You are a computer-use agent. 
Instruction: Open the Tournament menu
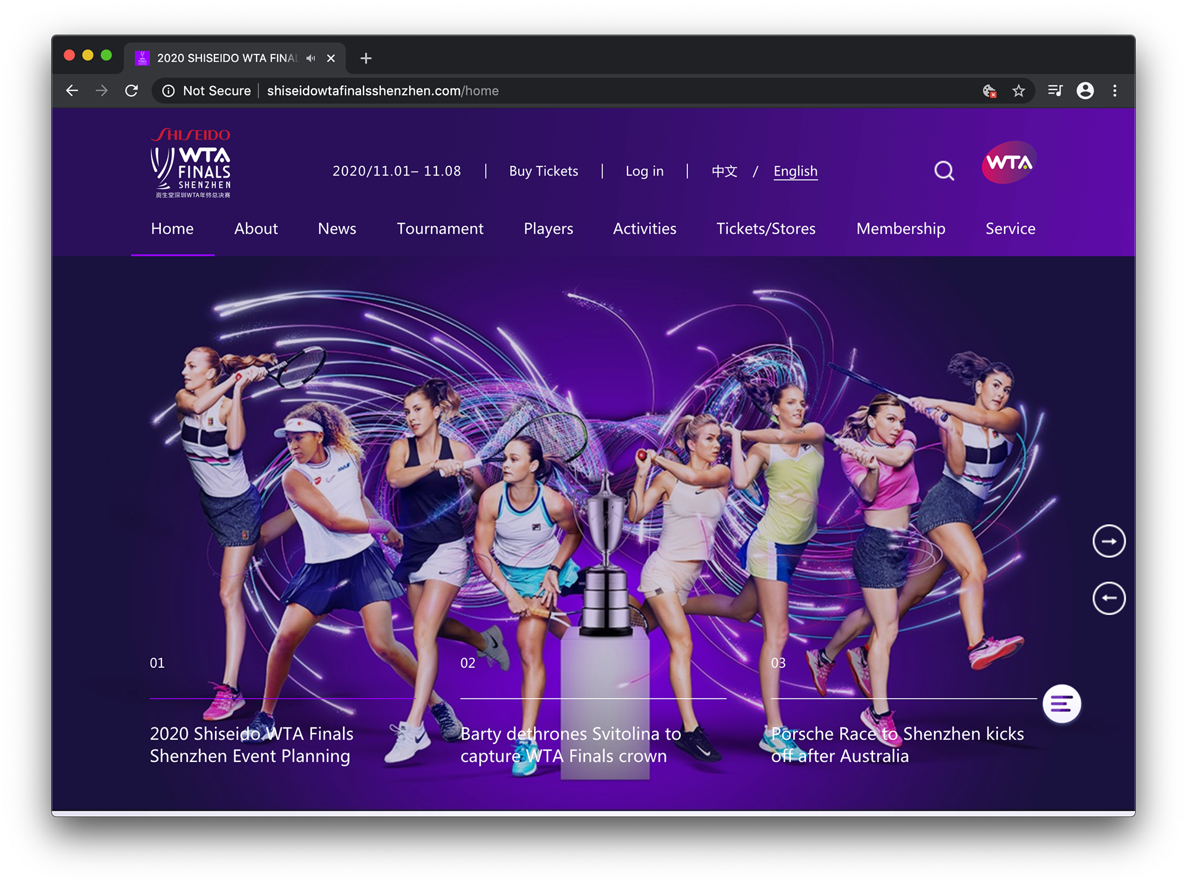[440, 229]
